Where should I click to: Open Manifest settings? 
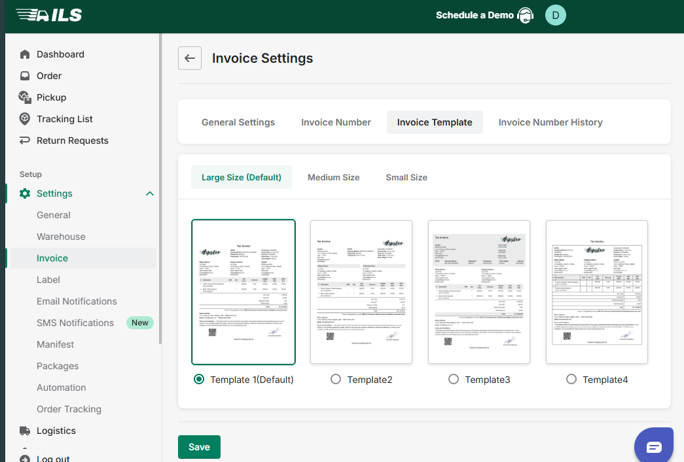56,344
